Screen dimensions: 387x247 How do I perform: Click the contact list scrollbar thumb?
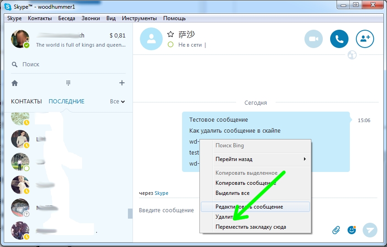pos(130,214)
